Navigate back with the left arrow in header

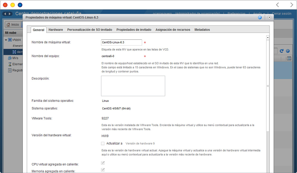[5, 14]
